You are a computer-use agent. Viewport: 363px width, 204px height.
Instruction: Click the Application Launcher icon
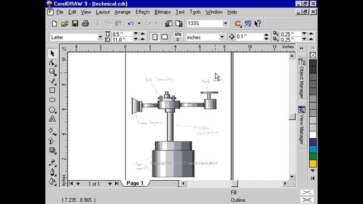(238, 24)
